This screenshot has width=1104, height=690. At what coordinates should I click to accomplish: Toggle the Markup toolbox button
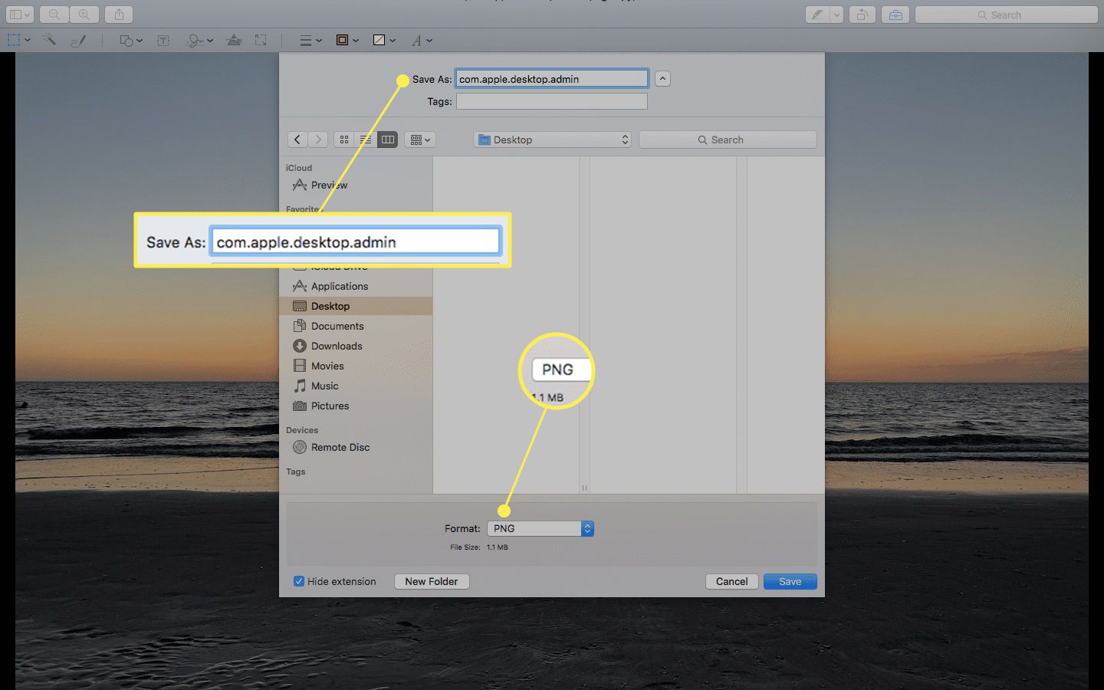[x=895, y=15]
